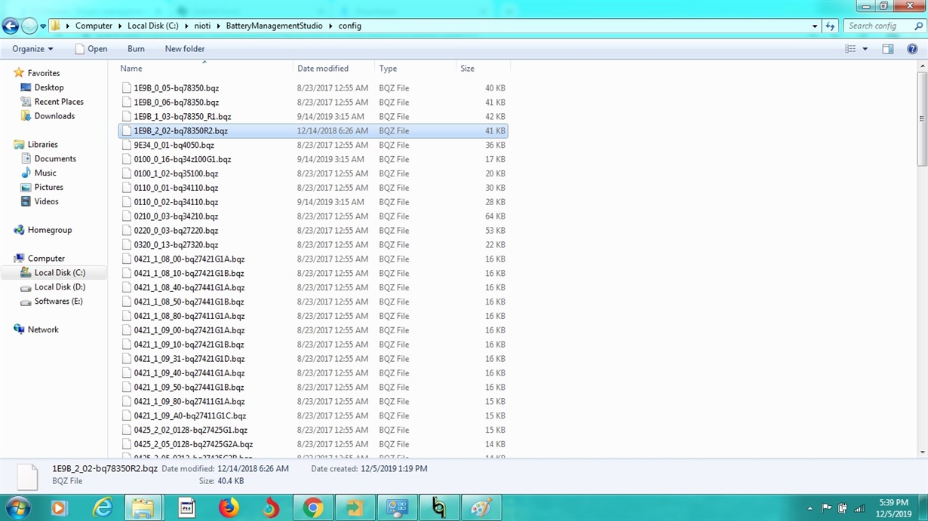Click file icon of 9E34_0_01-bq4050.bqz
Image resolution: width=928 pixels, height=521 pixels.
(127, 146)
